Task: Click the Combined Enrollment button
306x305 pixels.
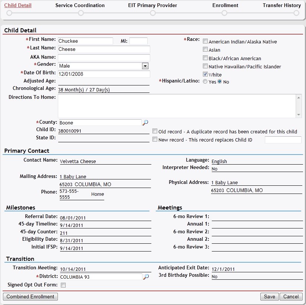Action: [x=30, y=296]
